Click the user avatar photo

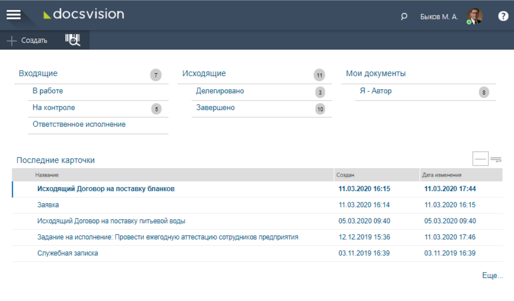pyautogui.click(x=474, y=16)
